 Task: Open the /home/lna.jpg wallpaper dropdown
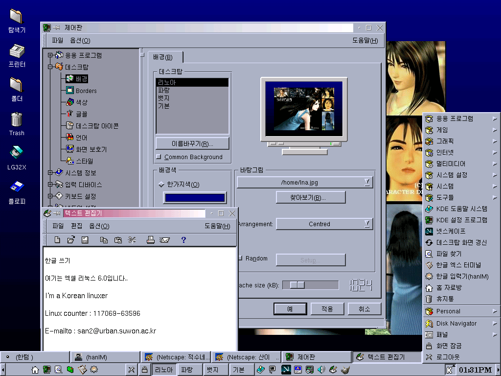pos(305,183)
